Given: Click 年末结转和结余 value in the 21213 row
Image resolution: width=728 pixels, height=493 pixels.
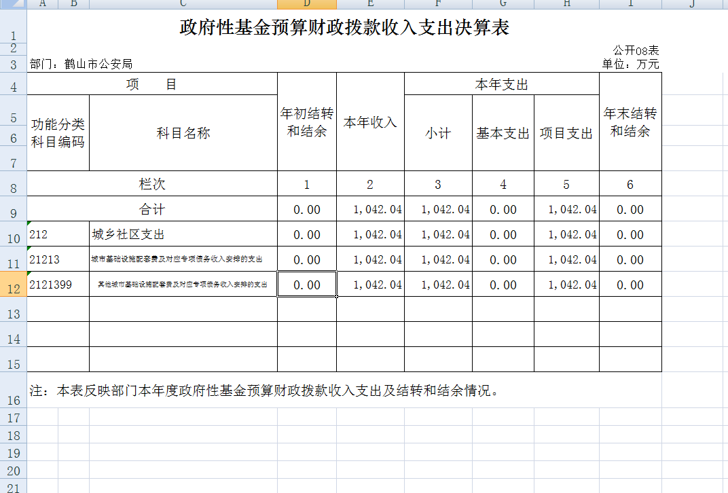Looking at the screenshot, I should click(x=630, y=259).
